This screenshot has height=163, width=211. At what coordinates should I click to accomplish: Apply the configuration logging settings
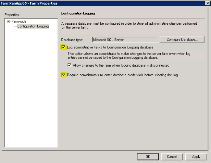tap(196, 157)
